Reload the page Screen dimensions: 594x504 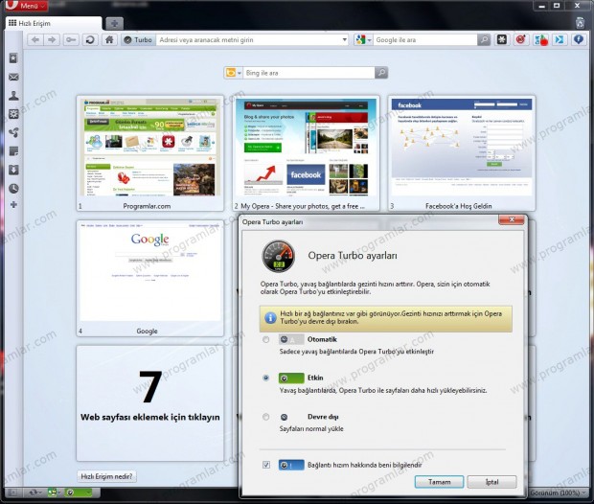tap(90, 40)
